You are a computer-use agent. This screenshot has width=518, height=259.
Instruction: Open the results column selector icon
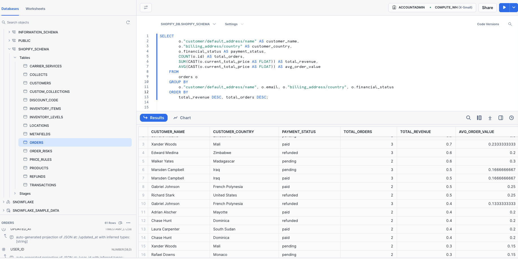point(479,118)
